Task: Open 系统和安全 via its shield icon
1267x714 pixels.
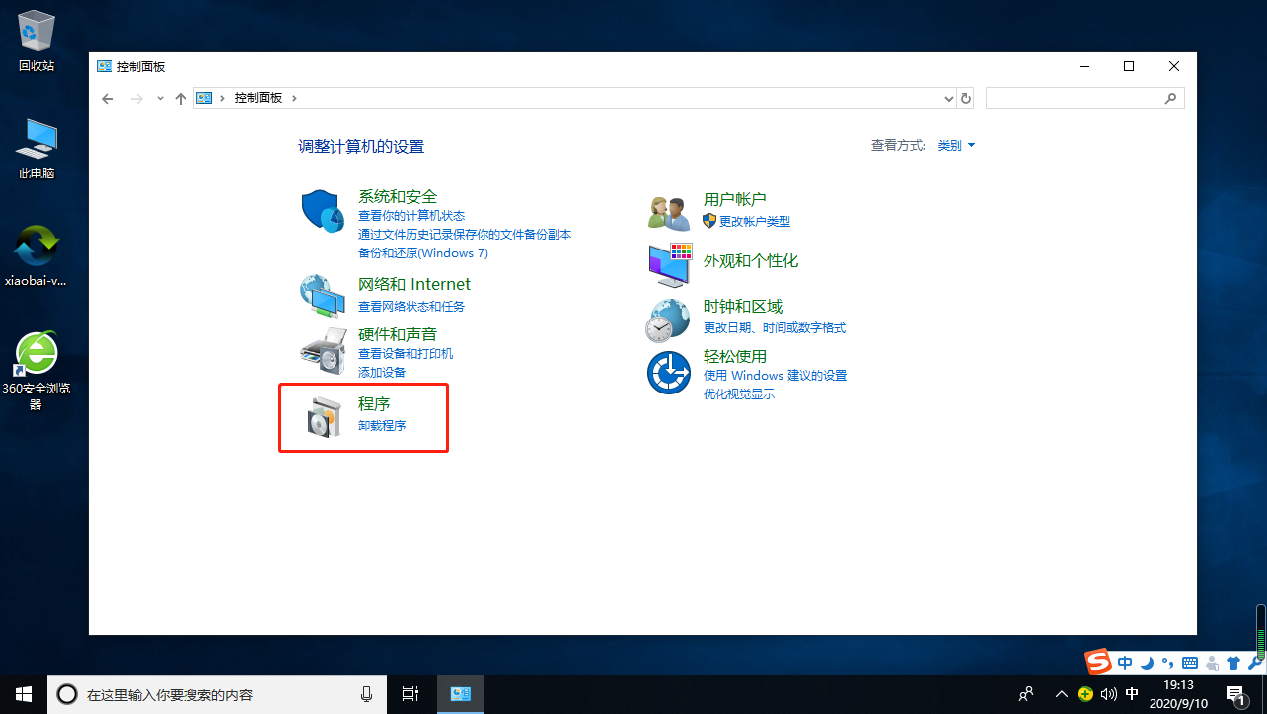Action: pos(322,210)
